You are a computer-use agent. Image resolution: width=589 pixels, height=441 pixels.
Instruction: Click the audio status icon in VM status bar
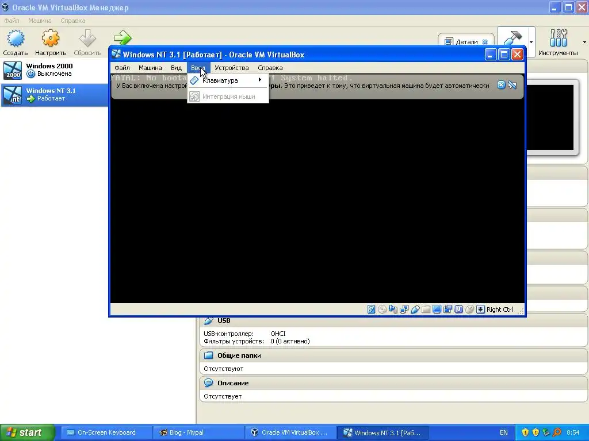pos(393,310)
